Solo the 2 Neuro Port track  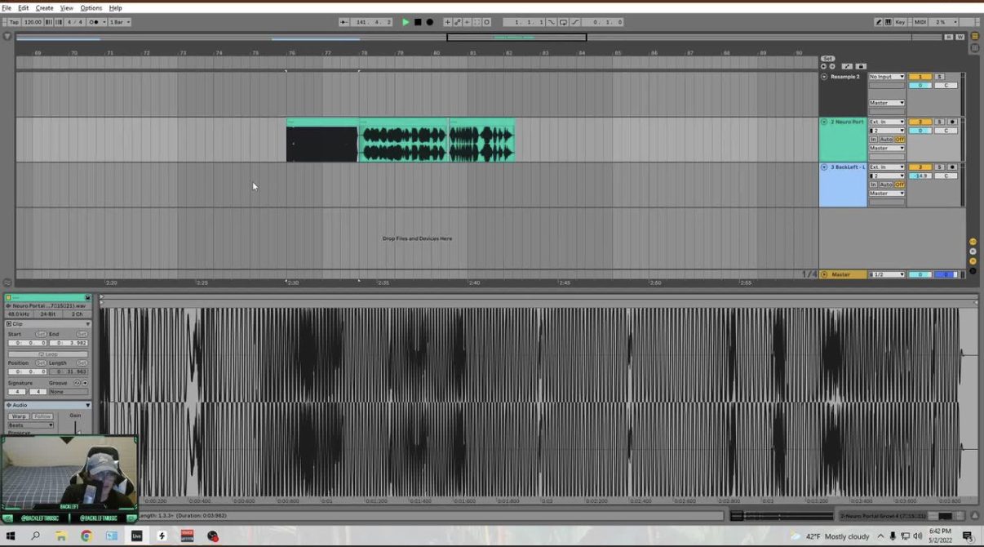(x=939, y=122)
